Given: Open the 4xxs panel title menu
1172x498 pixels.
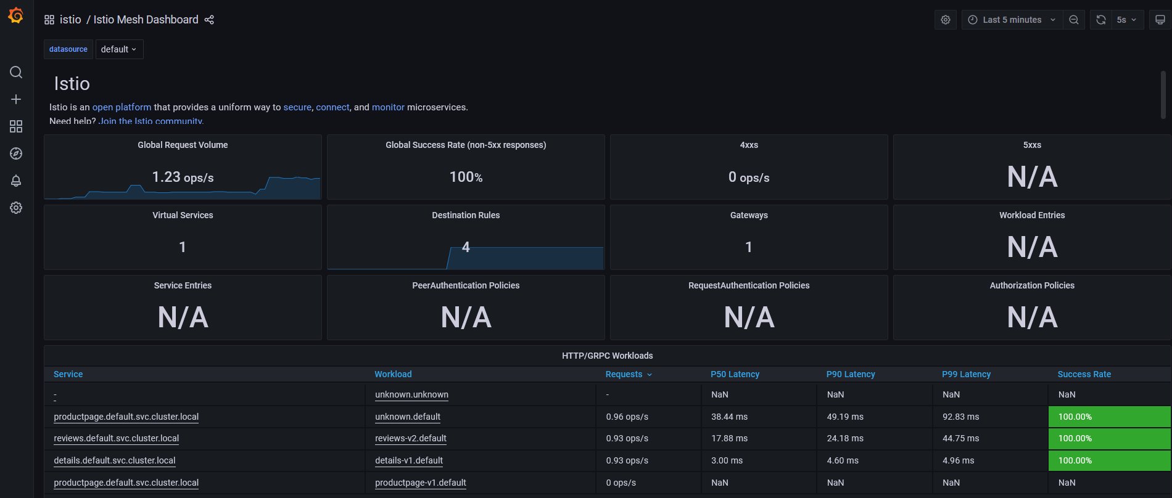Looking at the screenshot, I should 749,145.
